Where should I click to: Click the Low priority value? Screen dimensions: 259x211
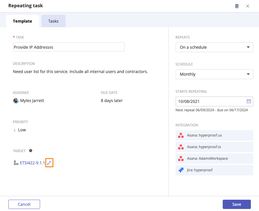(22, 130)
